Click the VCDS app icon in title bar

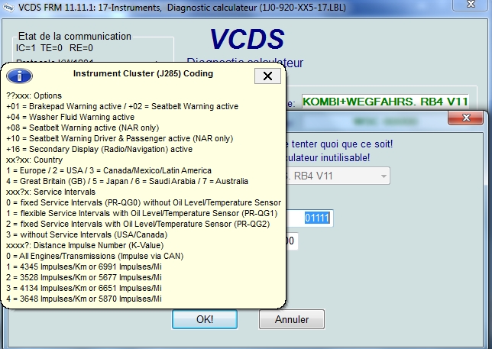click(8, 8)
